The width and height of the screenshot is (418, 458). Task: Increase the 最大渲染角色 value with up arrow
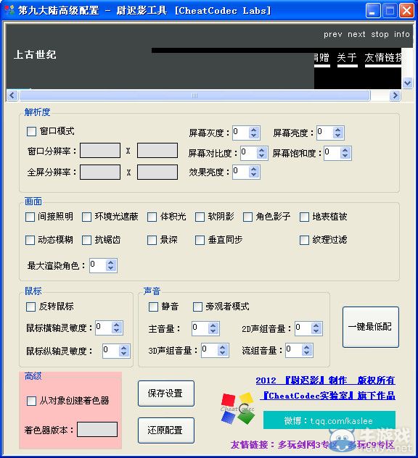[111, 262]
